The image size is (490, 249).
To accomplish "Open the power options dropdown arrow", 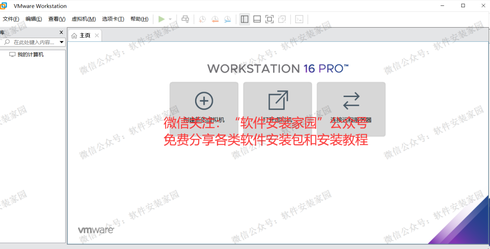I will click(x=170, y=19).
